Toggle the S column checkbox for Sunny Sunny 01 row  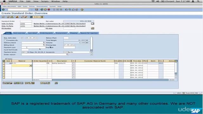(x=73, y=63)
